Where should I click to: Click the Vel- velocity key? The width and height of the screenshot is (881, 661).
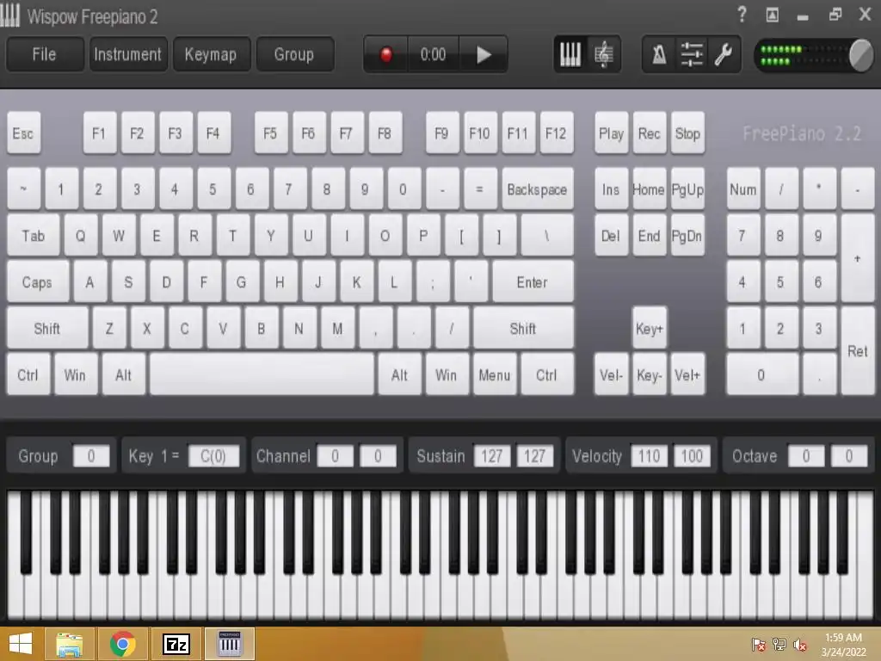tap(611, 375)
